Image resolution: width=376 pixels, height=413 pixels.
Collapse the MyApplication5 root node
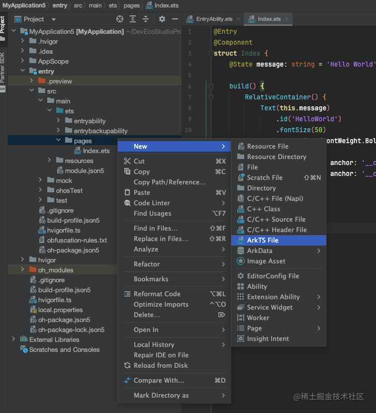[x=14, y=31]
